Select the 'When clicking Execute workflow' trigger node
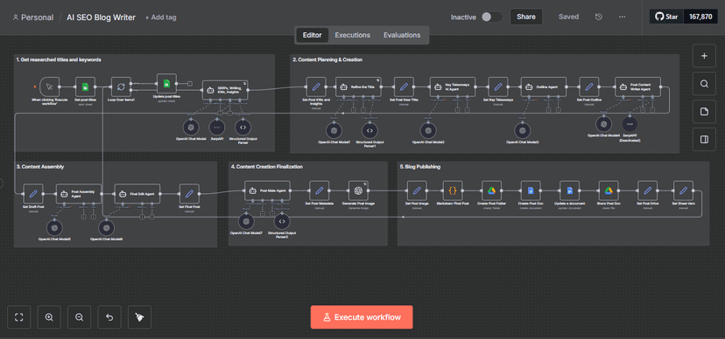The width and height of the screenshot is (725, 339). pos(50,86)
